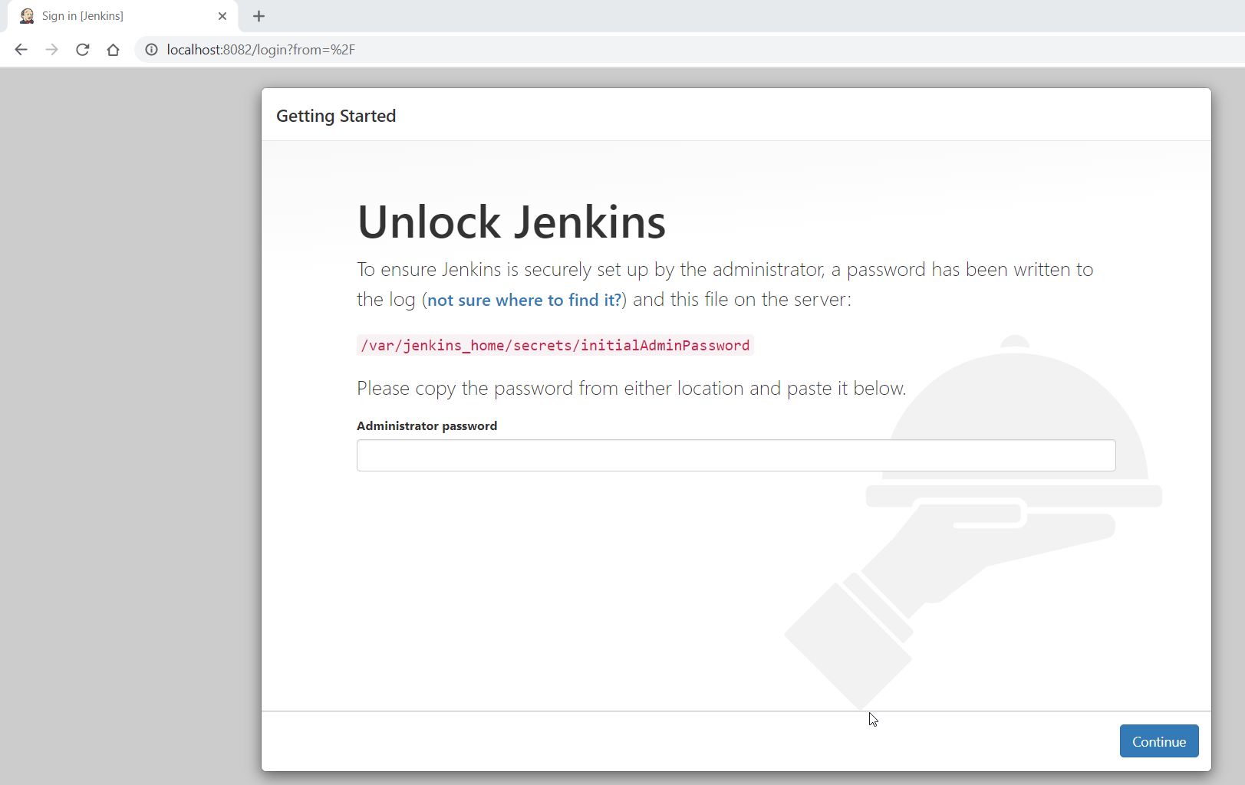Click the Getting Started header title
Image resolution: width=1245 pixels, height=785 pixels.
point(336,117)
